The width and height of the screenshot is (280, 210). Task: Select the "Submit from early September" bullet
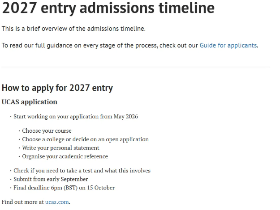[51, 179]
